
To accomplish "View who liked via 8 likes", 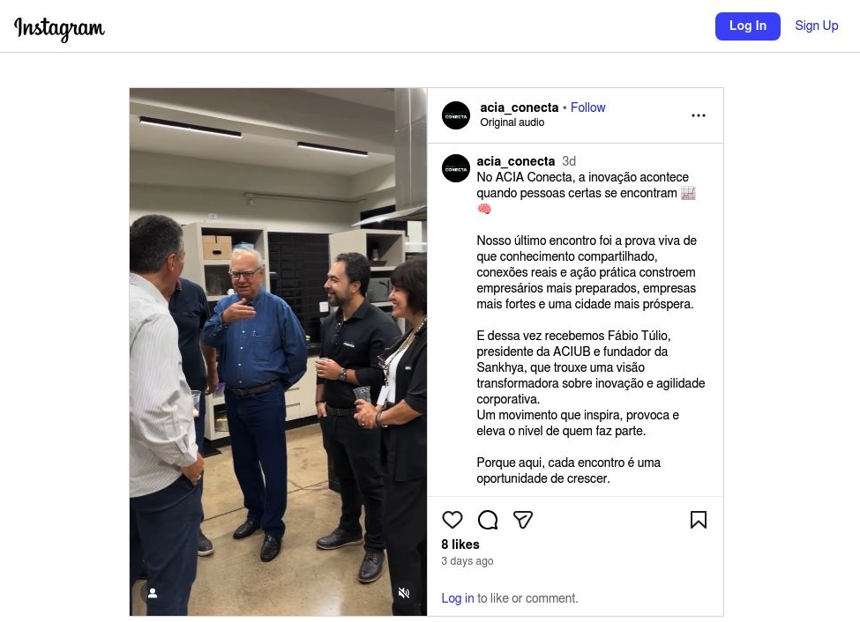I will point(460,544).
